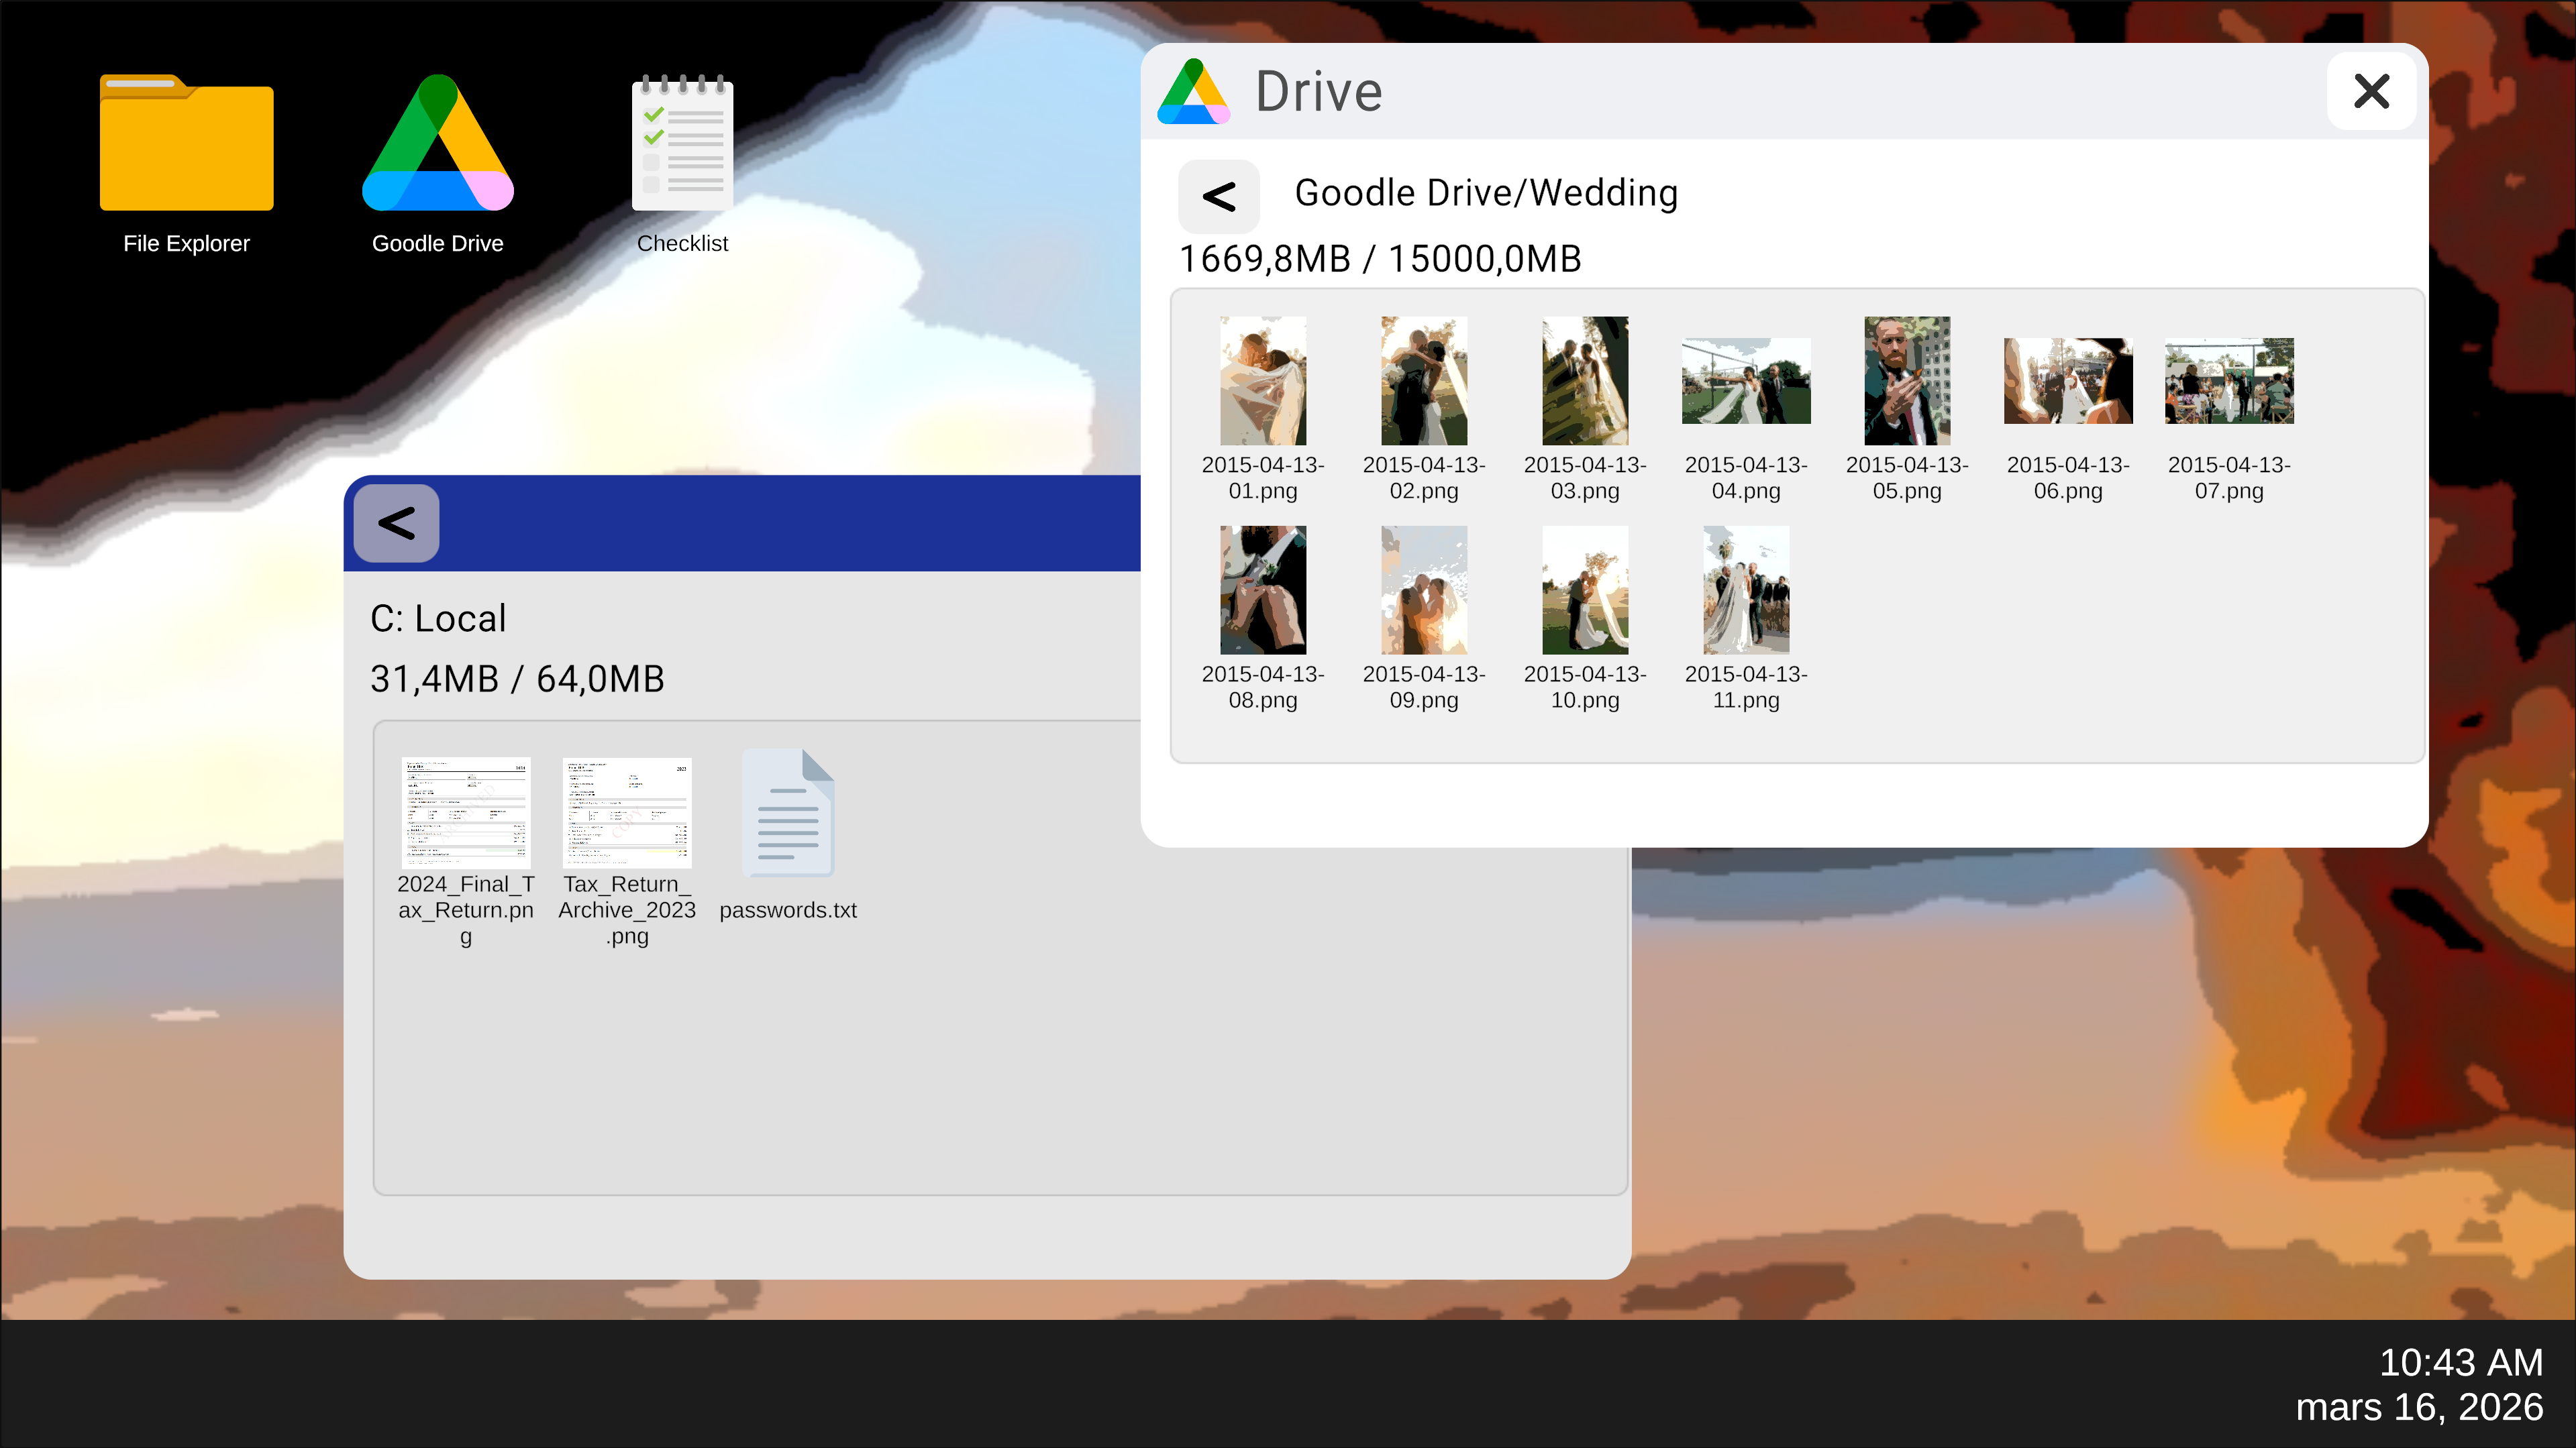2576x1448 pixels.
Task: Click the taskbar clock showing 10:43 AM
Action: [2460, 1362]
